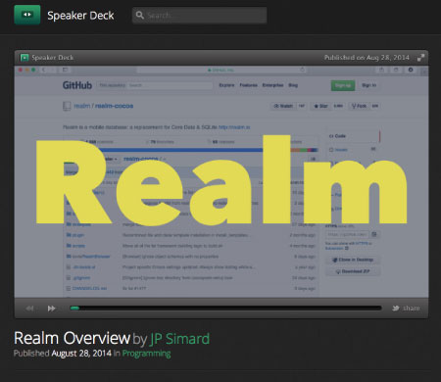Click the GitHub logo in the slide
This screenshot has width=441, height=382.
[x=77, y=85]
